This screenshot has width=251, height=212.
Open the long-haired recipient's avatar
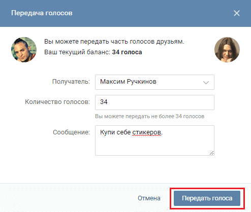pos(227,50)
